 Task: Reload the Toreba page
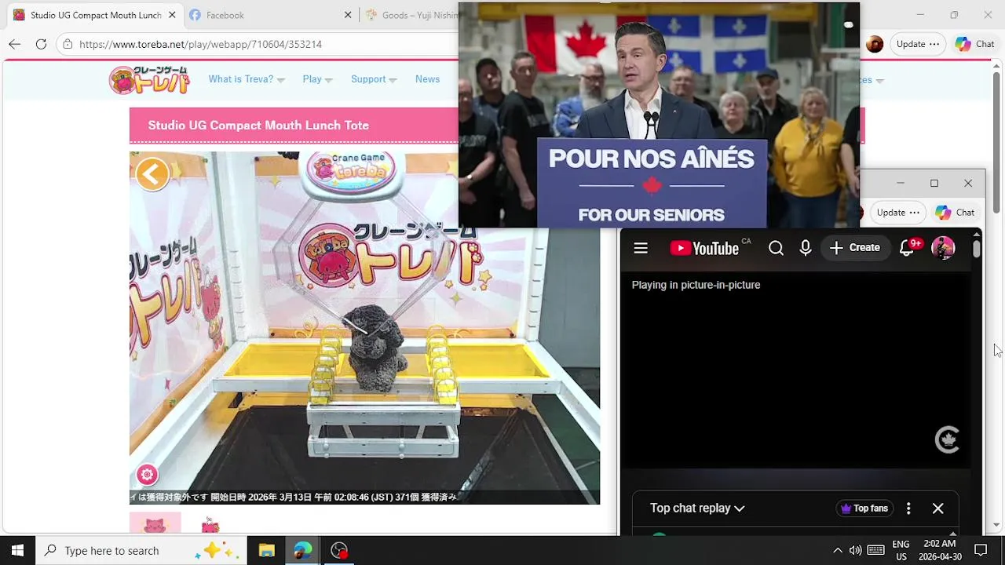tap(41, 44)
